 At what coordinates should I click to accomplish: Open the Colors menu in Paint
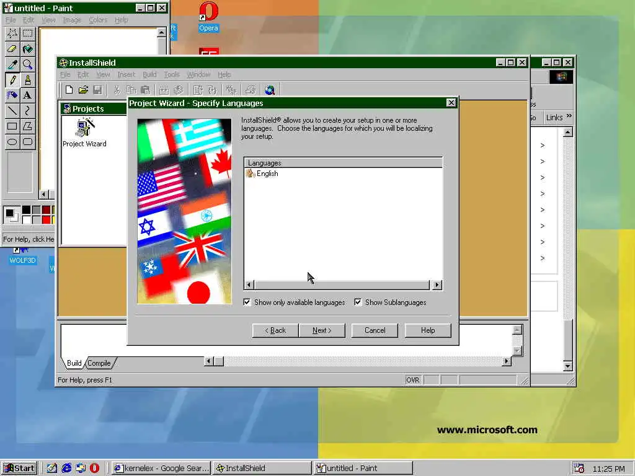(x=98, y=20)
